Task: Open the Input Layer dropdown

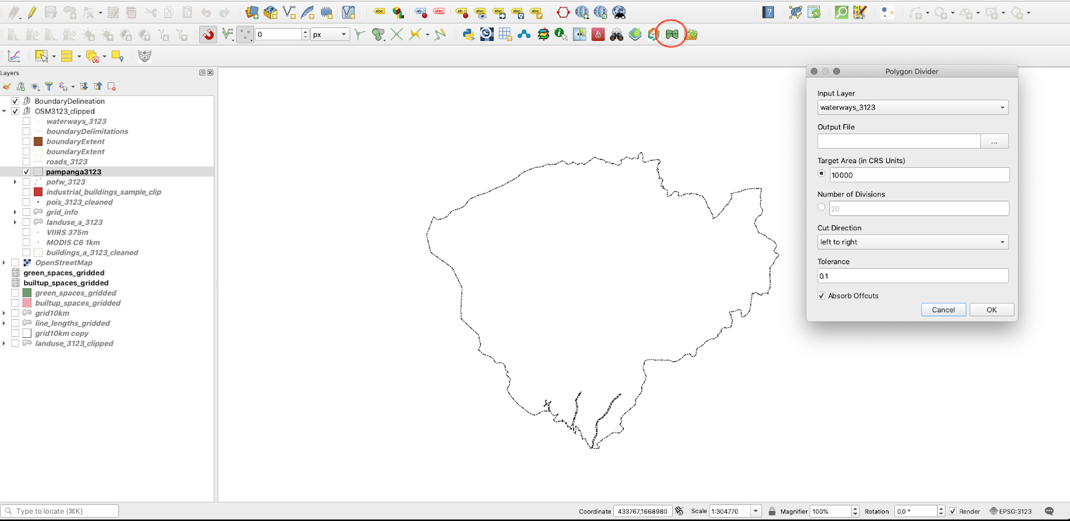Action: point(912,108)
